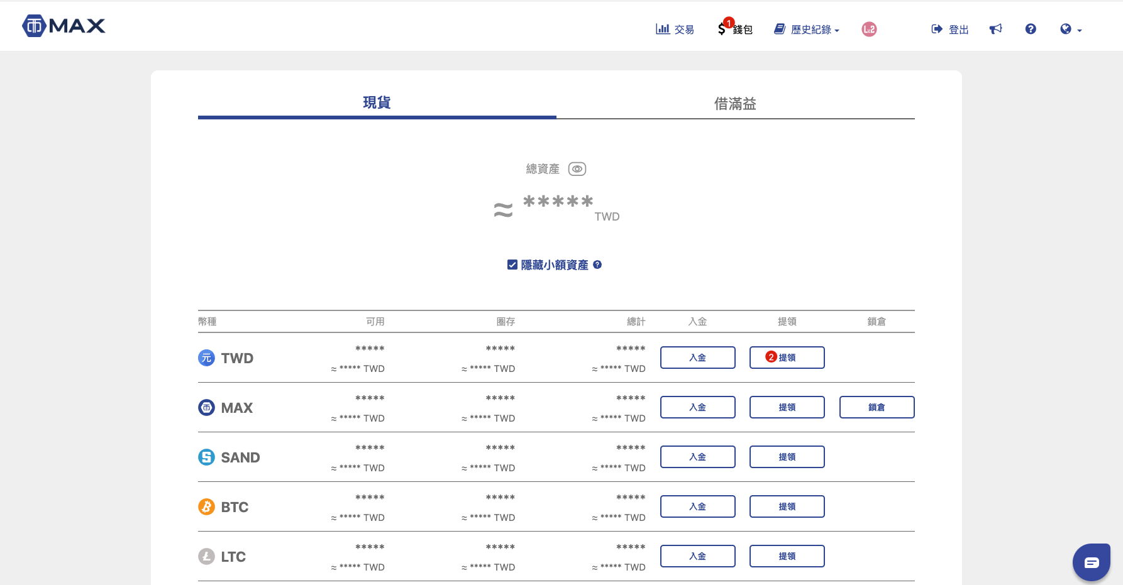Click 入金 button for BTC
The height and width of the screenshot is (585, 1123).
(x=698, y=506)
